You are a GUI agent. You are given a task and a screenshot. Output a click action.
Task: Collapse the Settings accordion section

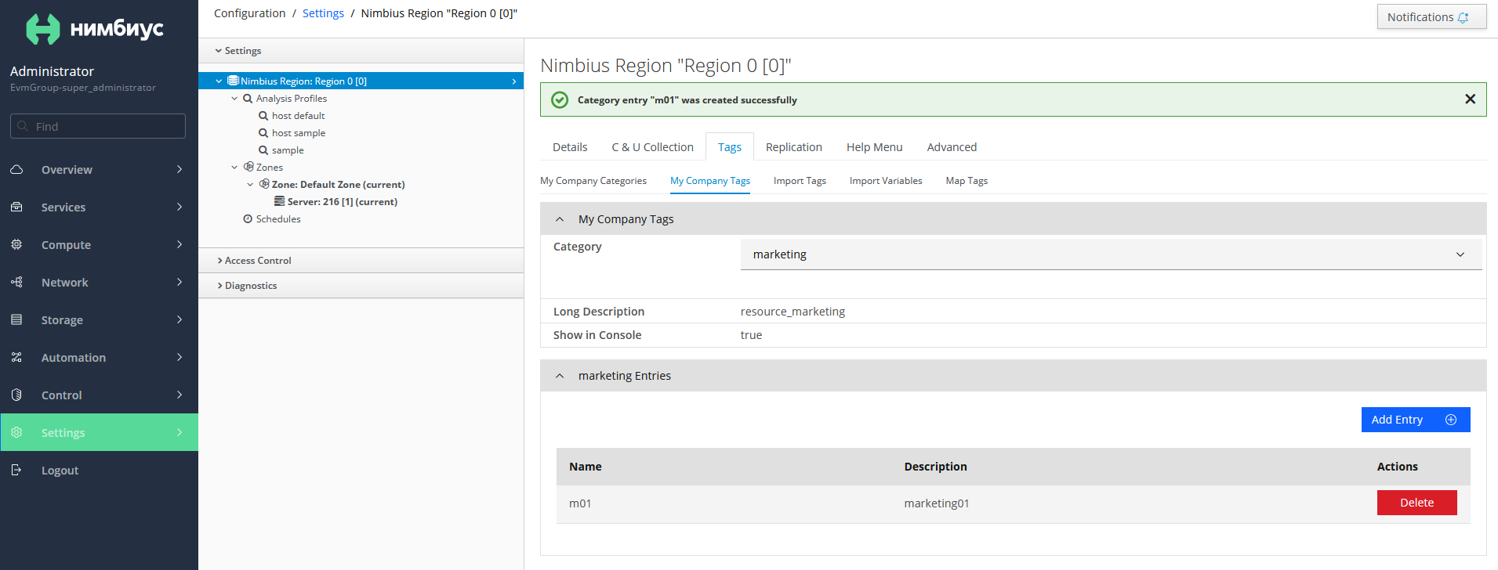361,51
